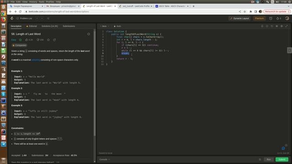Bookmark this page with the star icon
The width and height of the screenshot is (292, 164).
[x=245, y=11]
